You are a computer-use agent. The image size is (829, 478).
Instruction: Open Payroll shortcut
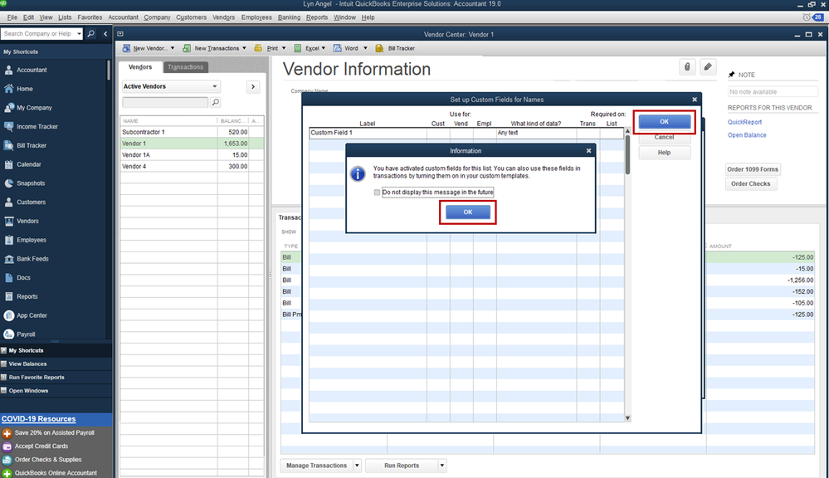[x=26, y=334]
